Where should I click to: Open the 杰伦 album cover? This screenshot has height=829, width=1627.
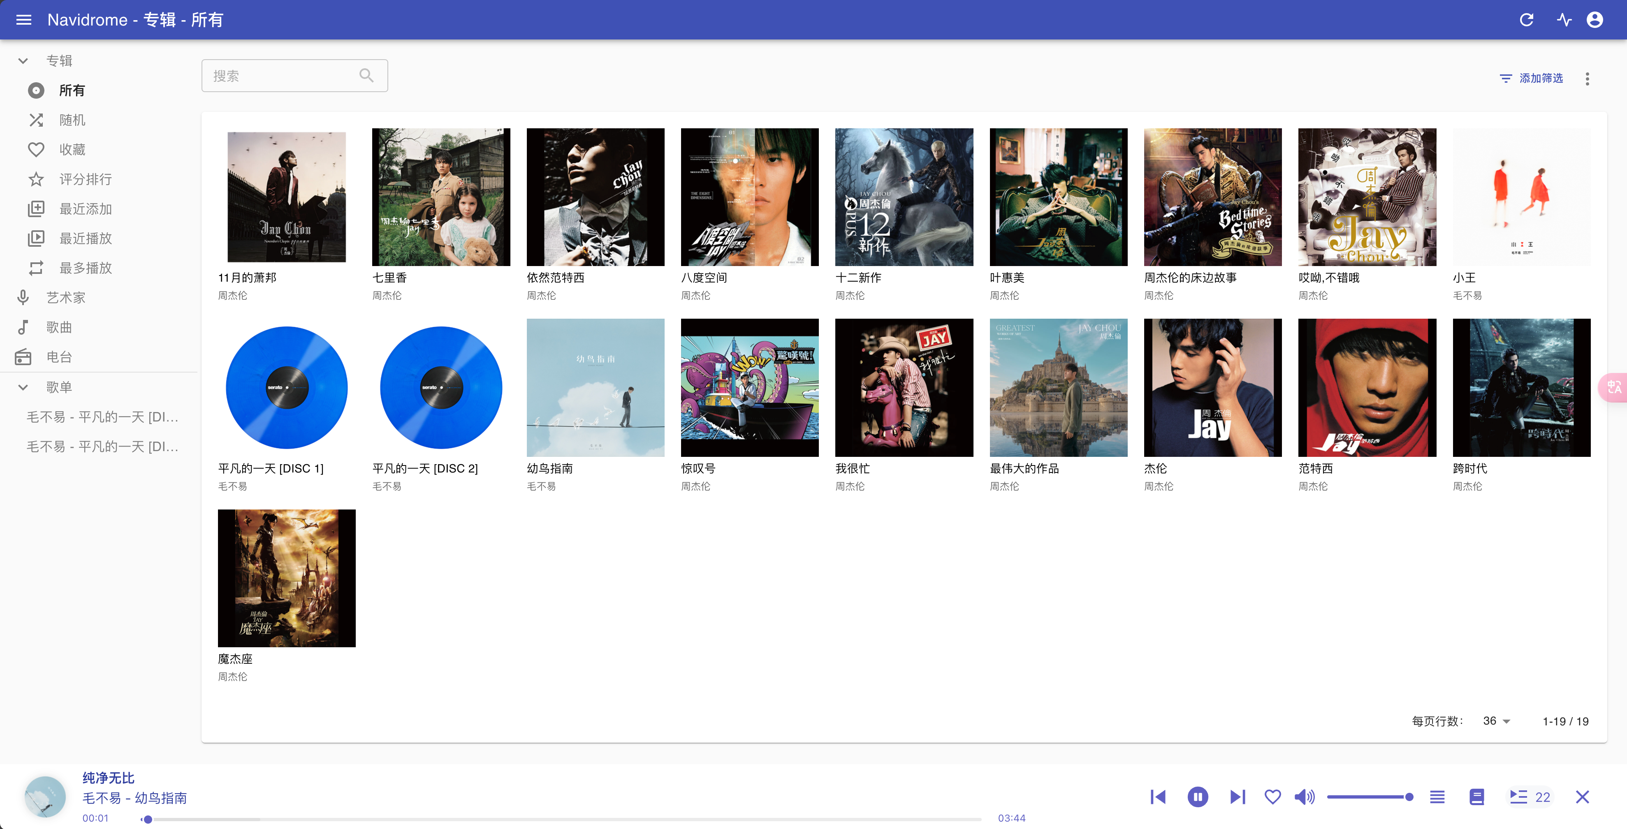(1213, 388)
